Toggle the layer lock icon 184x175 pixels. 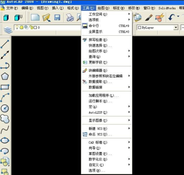tap(31, 27)
